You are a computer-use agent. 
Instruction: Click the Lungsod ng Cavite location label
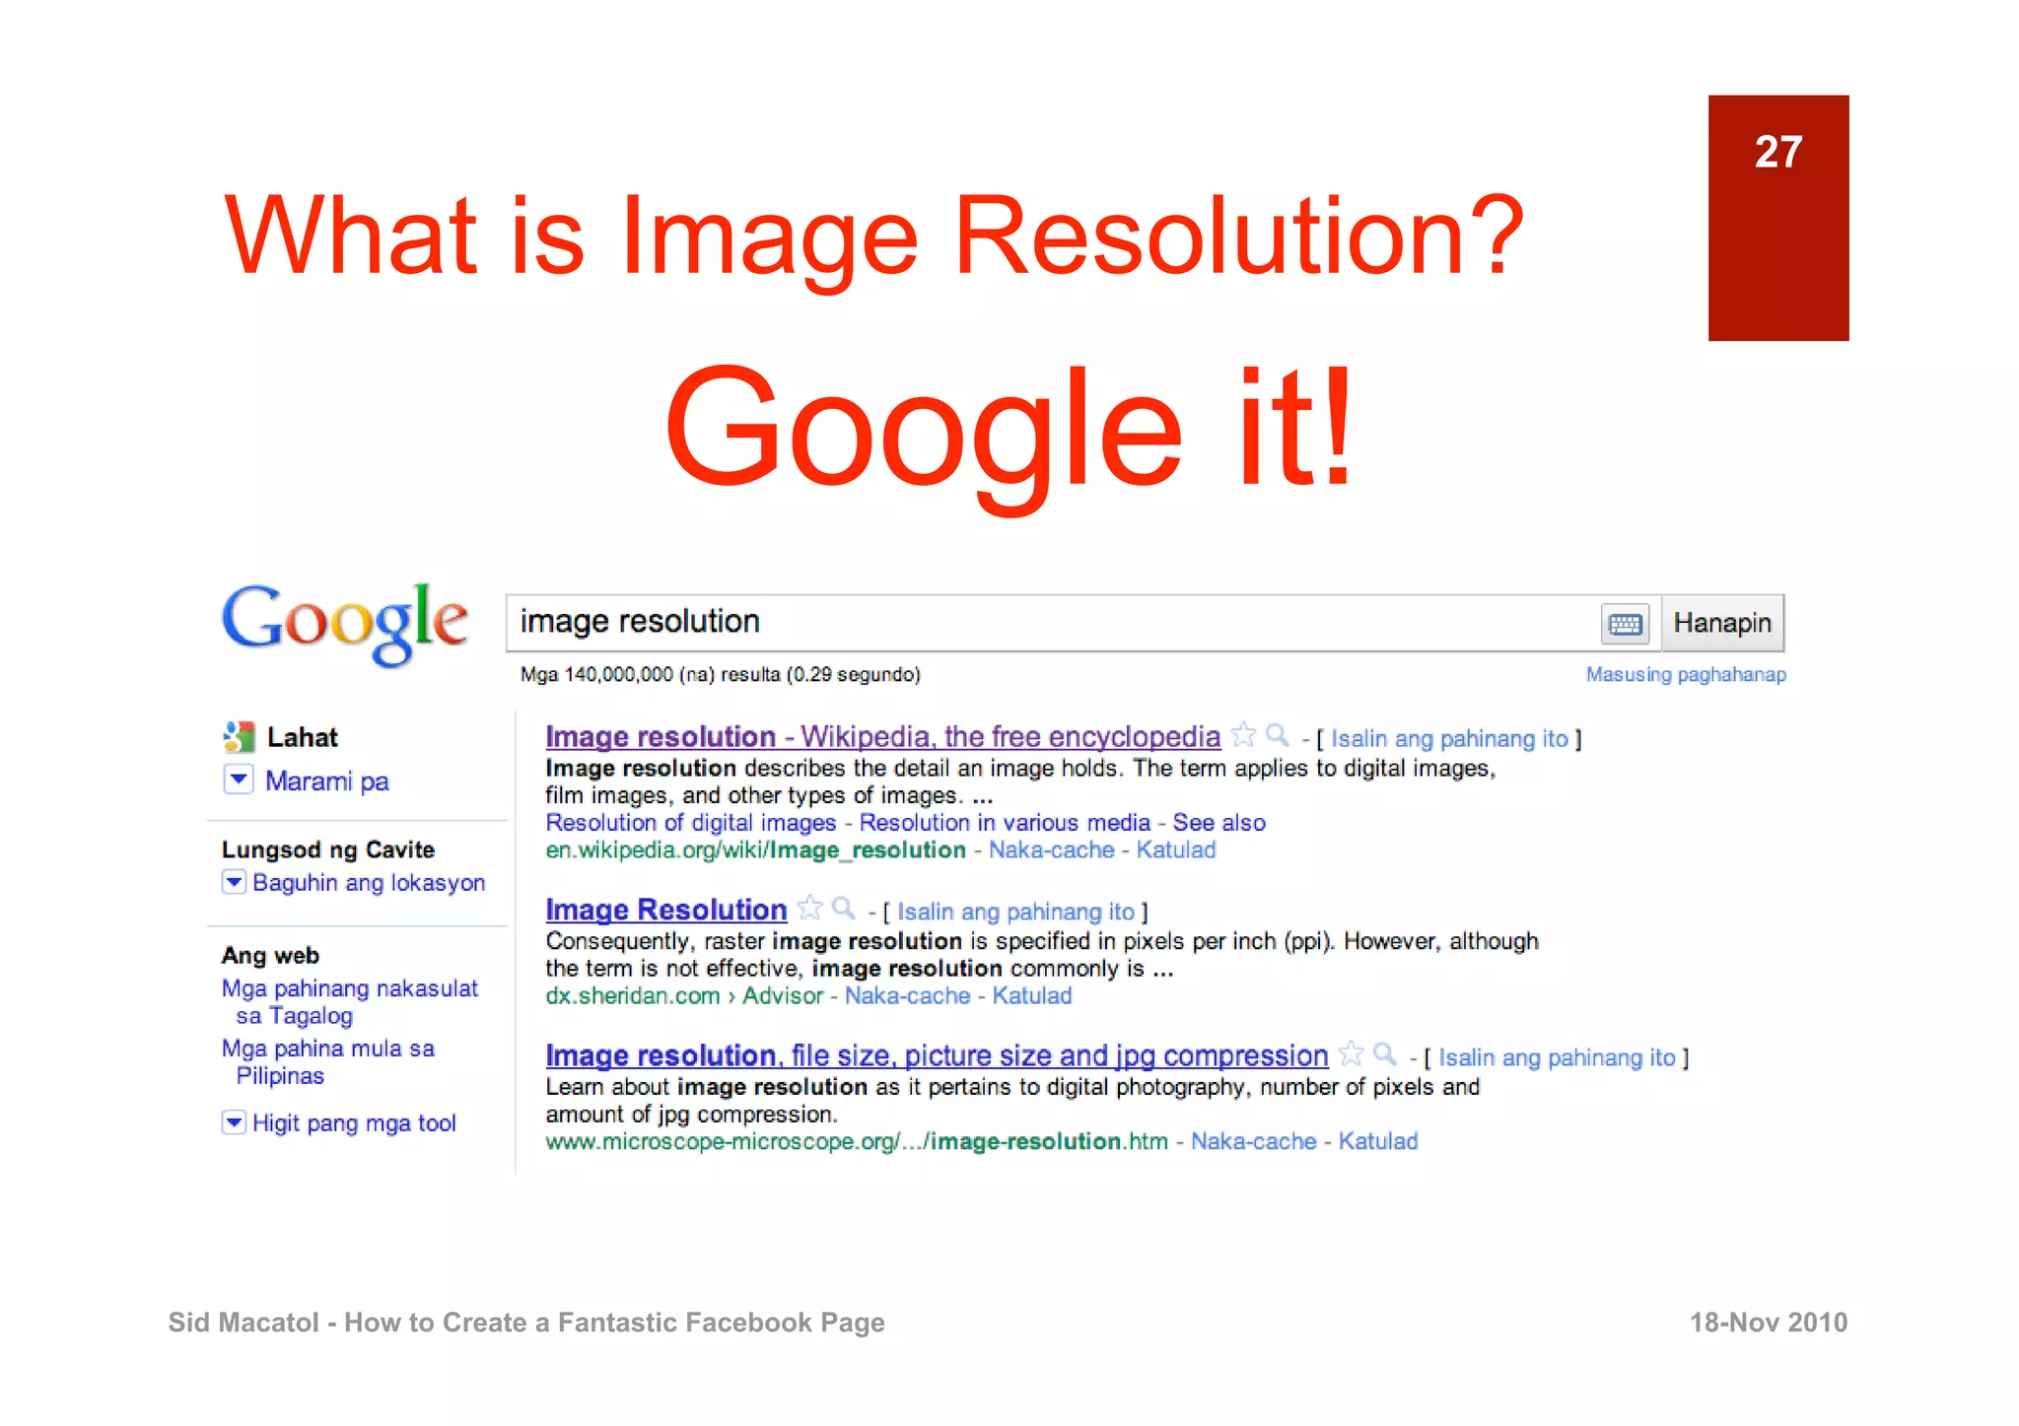click(x=327, y=849)
